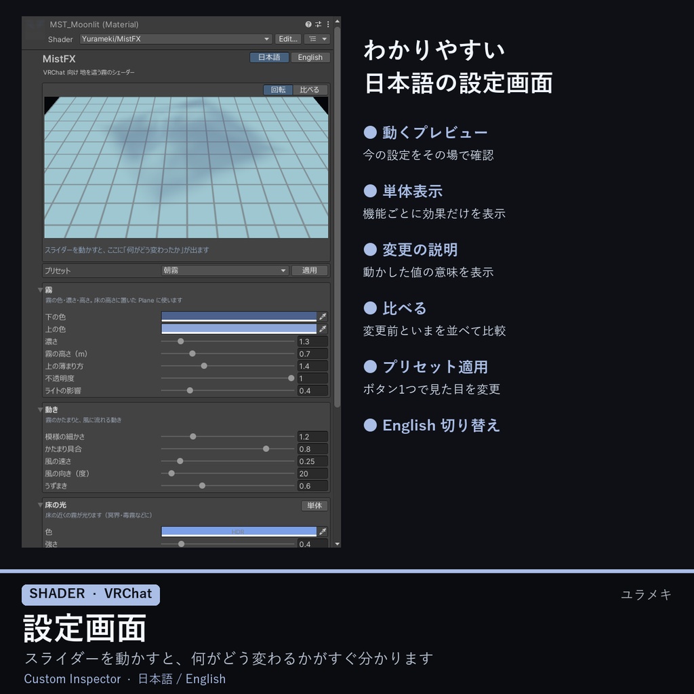Click the ライトの影響 value field 0.4
694x694 pixels.
312,391
